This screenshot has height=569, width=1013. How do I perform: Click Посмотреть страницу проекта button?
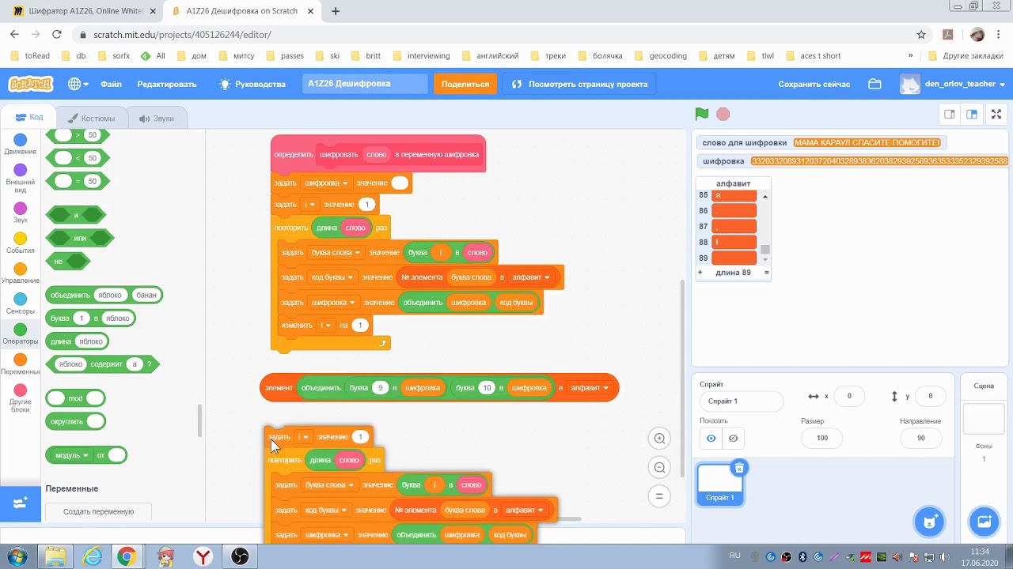click(x=580, y=84)
